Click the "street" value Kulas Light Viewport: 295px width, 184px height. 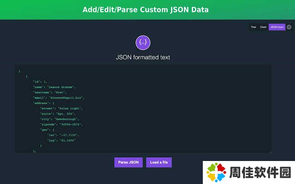point(72,108)
